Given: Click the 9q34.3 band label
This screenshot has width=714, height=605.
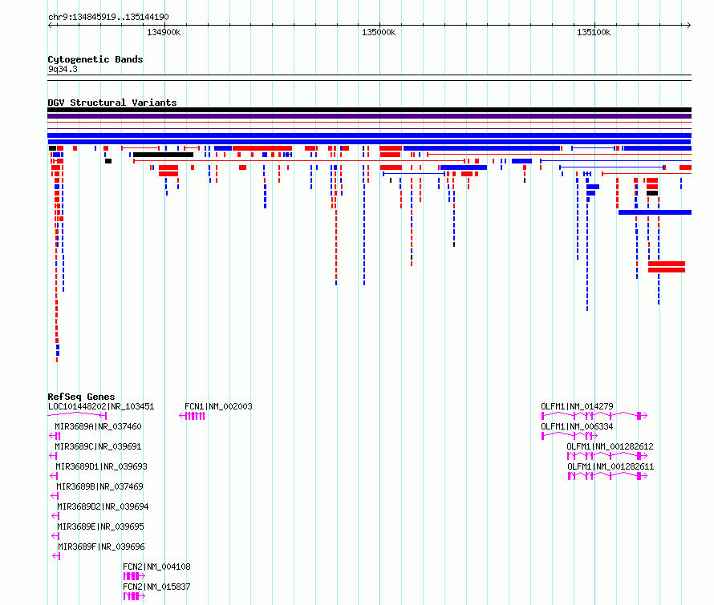Looking at the screenshot, I should coord(63,69).
